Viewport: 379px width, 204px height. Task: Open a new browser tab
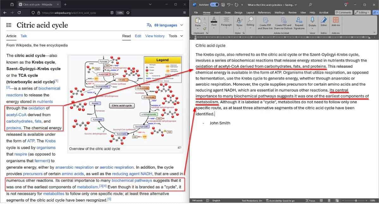(x=65, y=4)
